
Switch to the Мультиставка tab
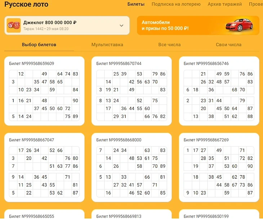click(x=107, y=45)
